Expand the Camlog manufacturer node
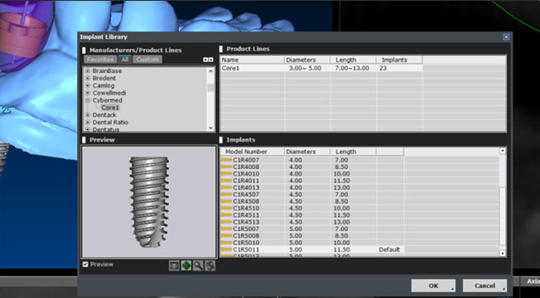This screenshot has height=298, width=540. click(88, 86)
